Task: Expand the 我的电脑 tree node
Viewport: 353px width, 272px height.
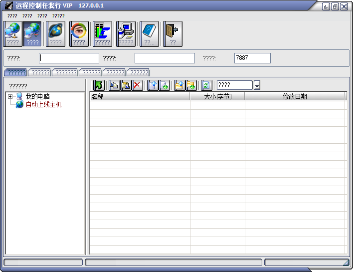Action: [10, 96]
